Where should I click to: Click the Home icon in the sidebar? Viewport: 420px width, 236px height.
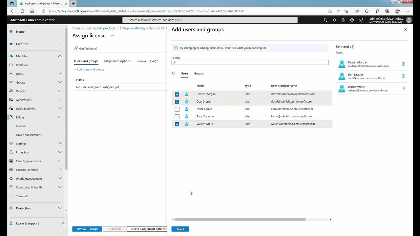(x=11, y=32)
